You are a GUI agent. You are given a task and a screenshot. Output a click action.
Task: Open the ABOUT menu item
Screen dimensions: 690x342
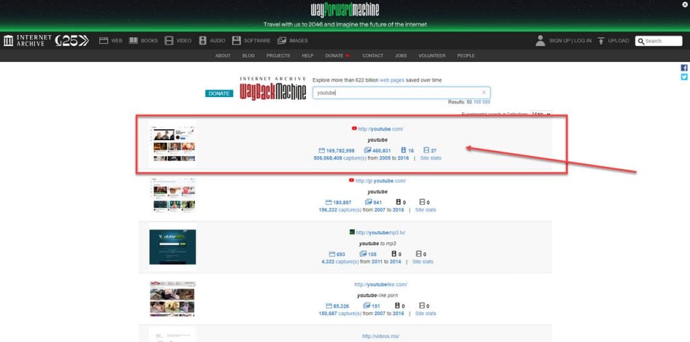point(222,56)
